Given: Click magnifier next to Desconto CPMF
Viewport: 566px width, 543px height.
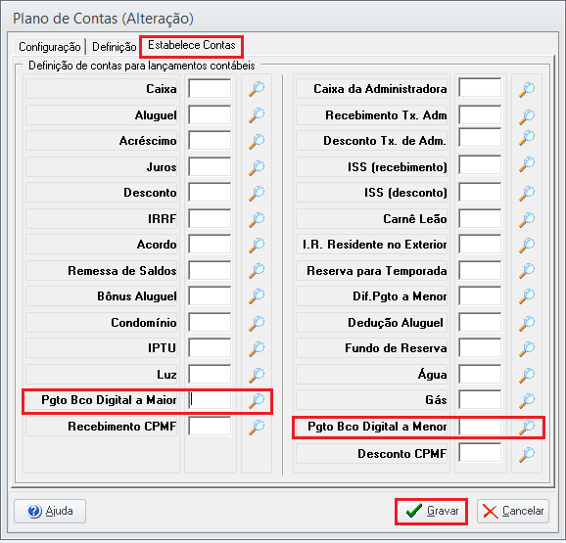Looking at the screenshot, I should point(527,454).
